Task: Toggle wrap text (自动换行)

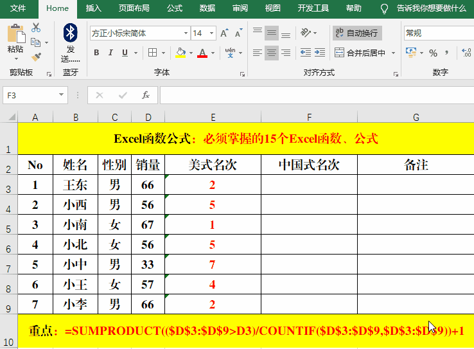Action: point(356,33)
